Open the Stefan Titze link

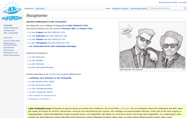(x=86, y=29)
